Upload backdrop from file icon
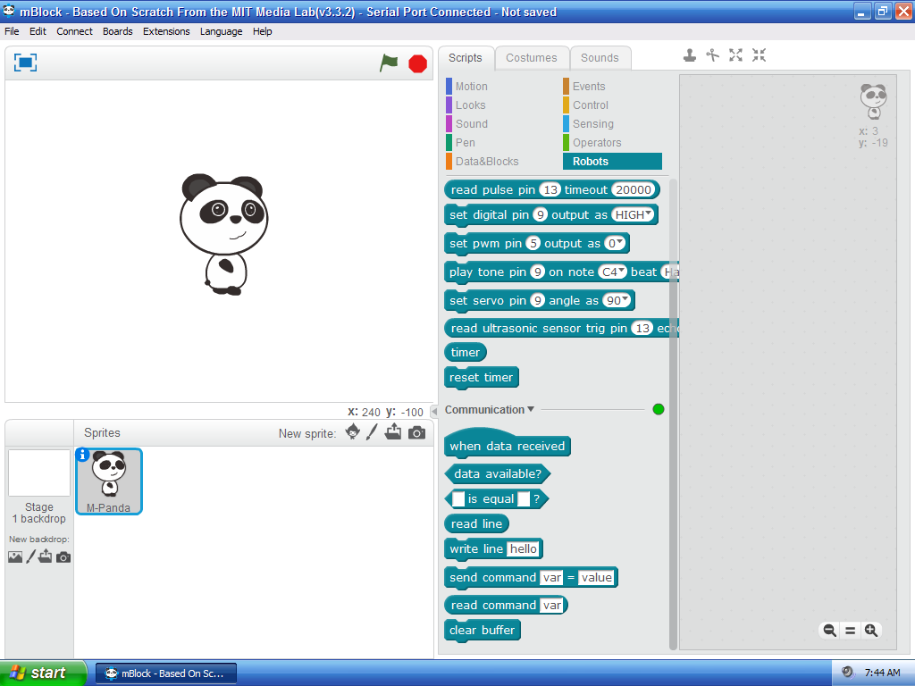 pyautogui.click(x=46, y=556)
